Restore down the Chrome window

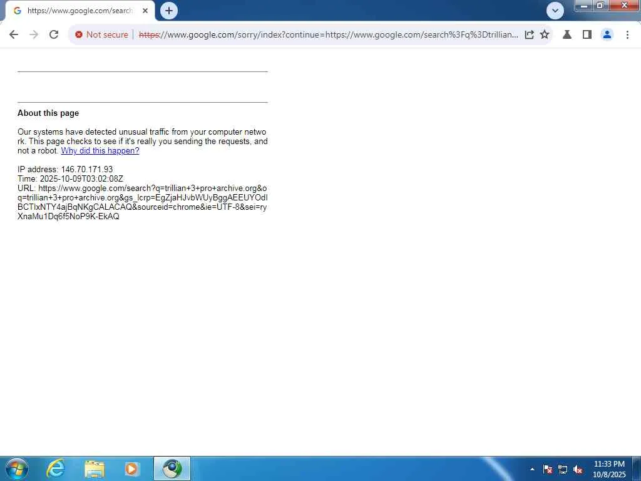pos(600,5)
